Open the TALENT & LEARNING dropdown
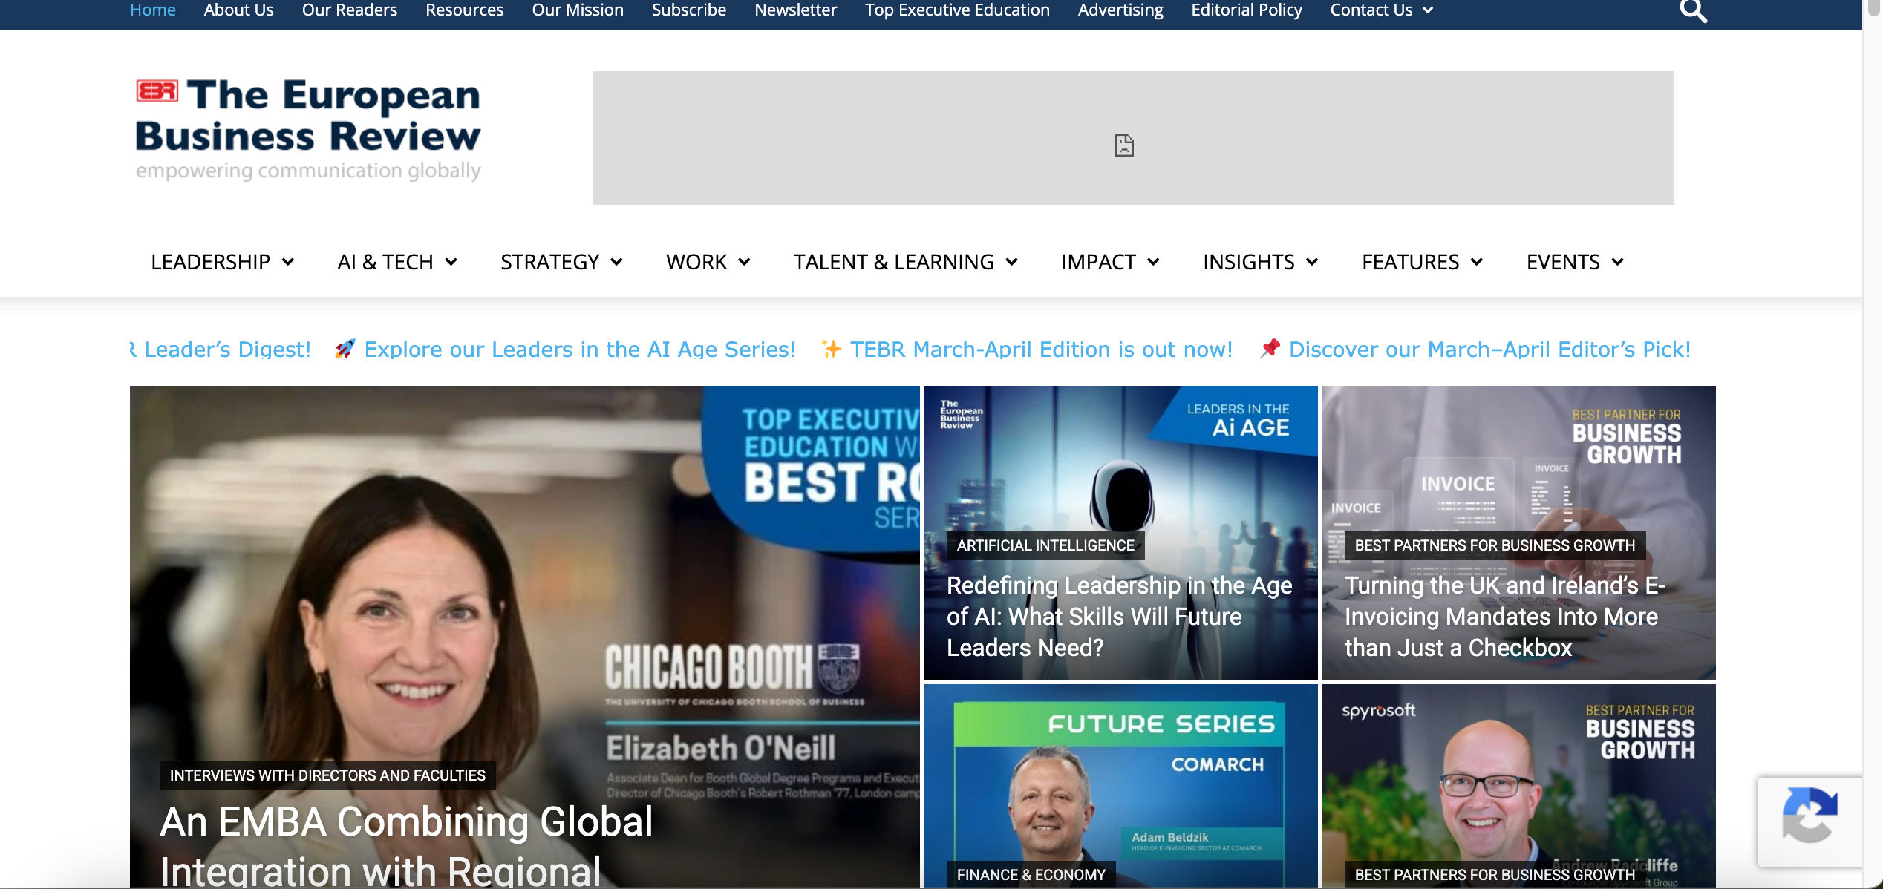 905,262
